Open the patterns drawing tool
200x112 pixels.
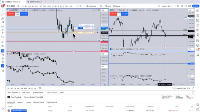[3, 22]
